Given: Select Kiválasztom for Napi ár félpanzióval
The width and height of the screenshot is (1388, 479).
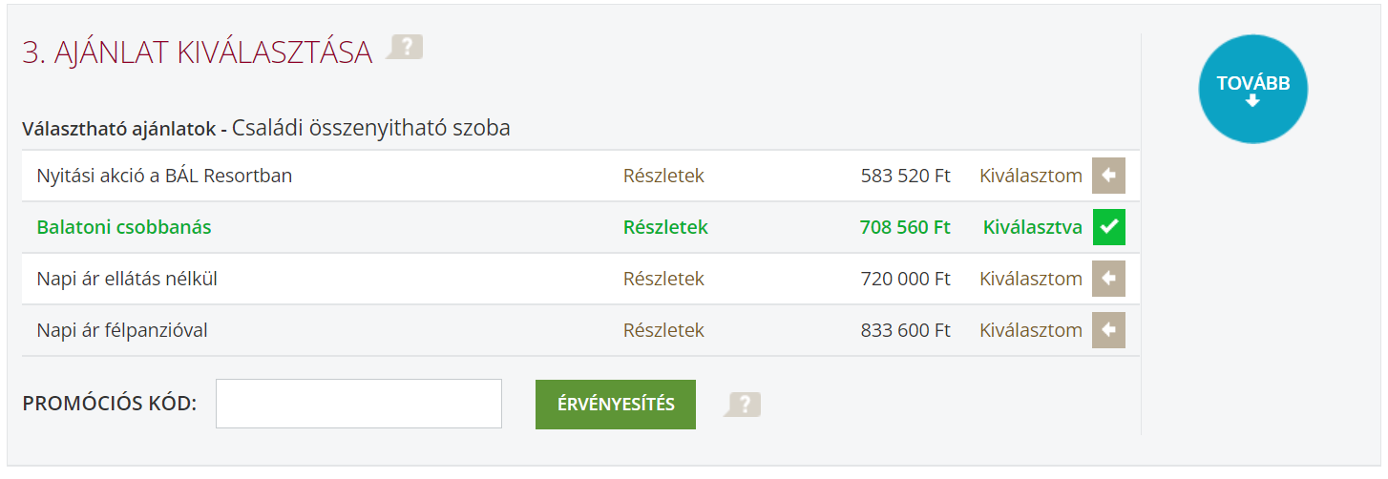Looking at the screenshot, I should pyautogui.click(x=1031, y=330).
